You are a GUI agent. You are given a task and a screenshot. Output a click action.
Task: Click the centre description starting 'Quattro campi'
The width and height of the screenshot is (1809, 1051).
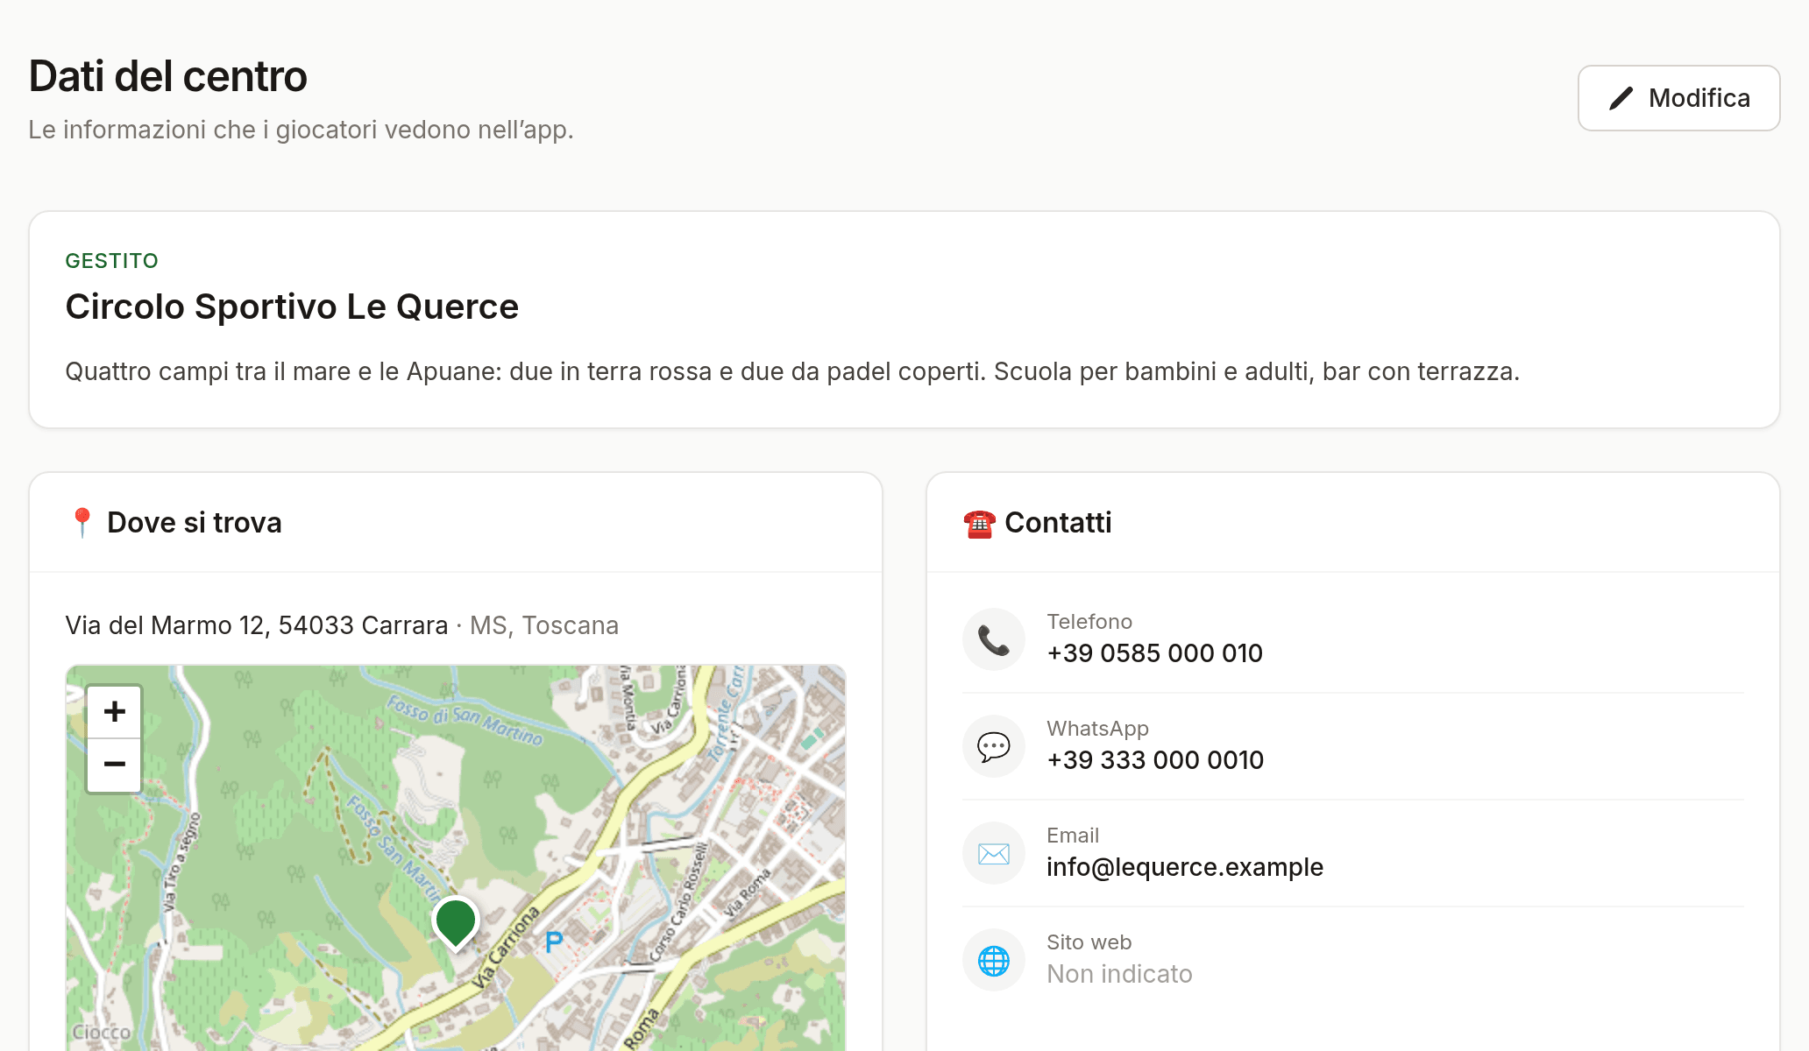(792, 371)
